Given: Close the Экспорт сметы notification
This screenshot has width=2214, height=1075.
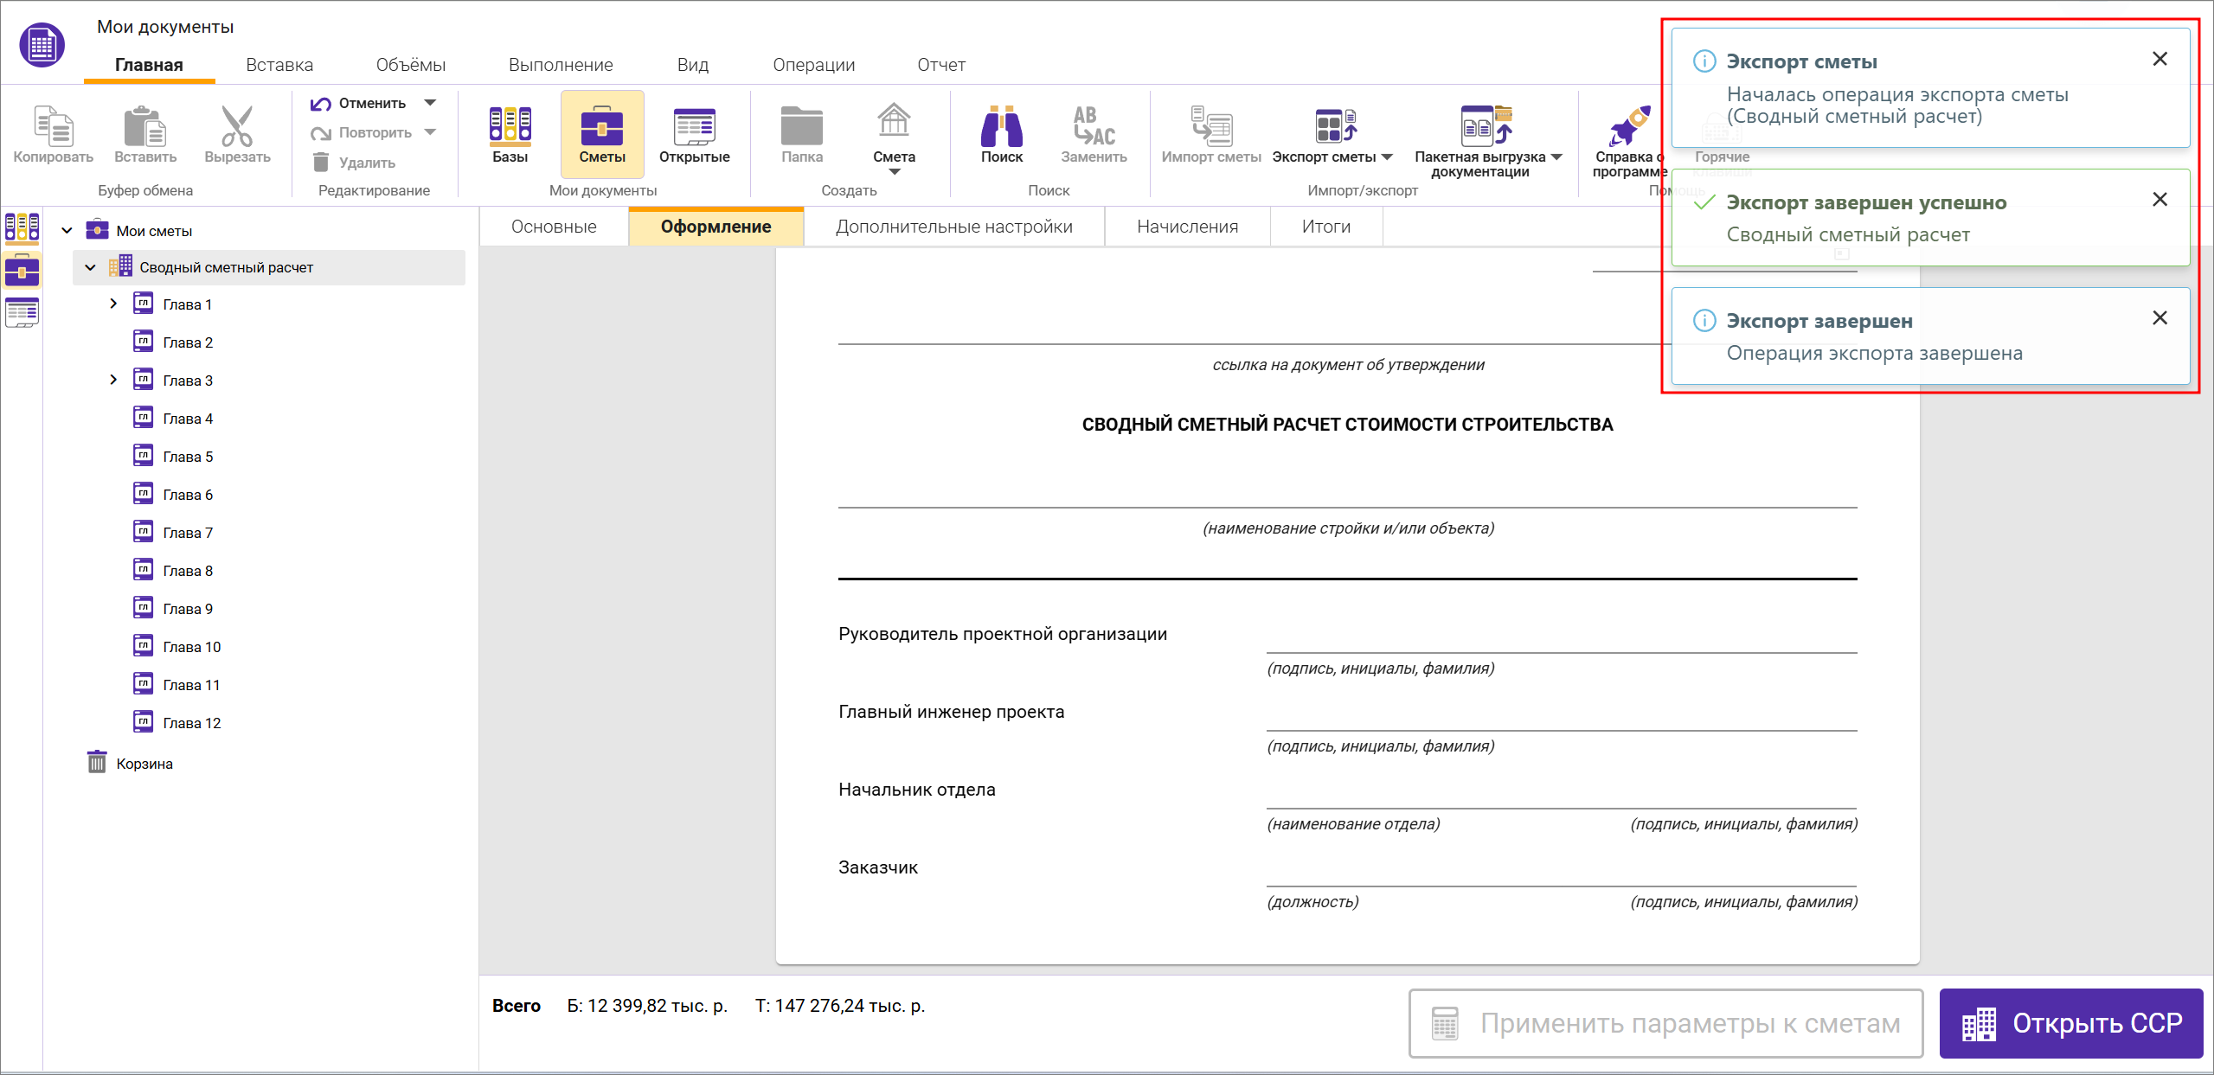Looking at the screenshot, I should [x=2159, y=59].
